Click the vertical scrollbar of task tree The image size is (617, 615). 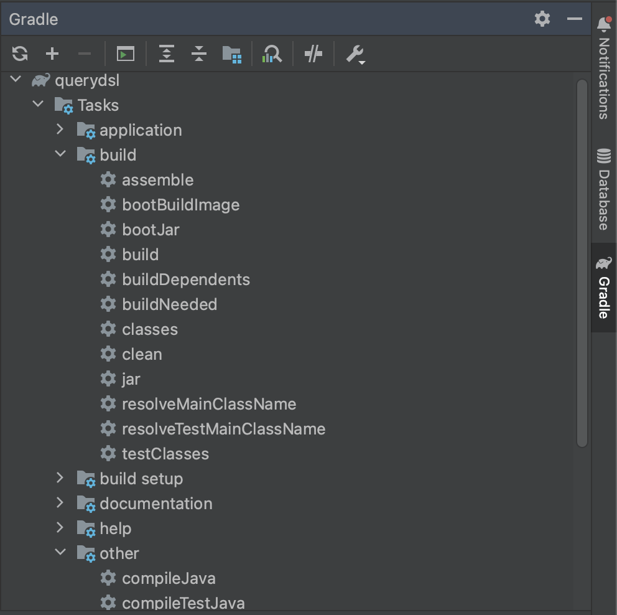click(x=582, y=263)
